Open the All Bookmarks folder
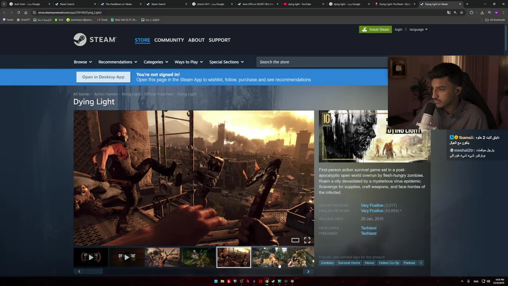This screenshot has height=286, width=508. pos(495,19)
